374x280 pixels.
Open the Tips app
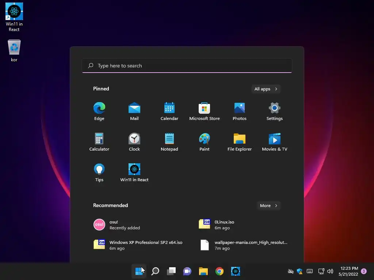99,173
